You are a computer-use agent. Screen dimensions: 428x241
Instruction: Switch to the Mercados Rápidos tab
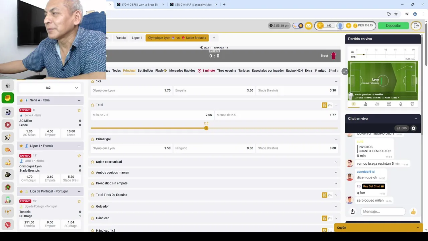tap(182, 71)
